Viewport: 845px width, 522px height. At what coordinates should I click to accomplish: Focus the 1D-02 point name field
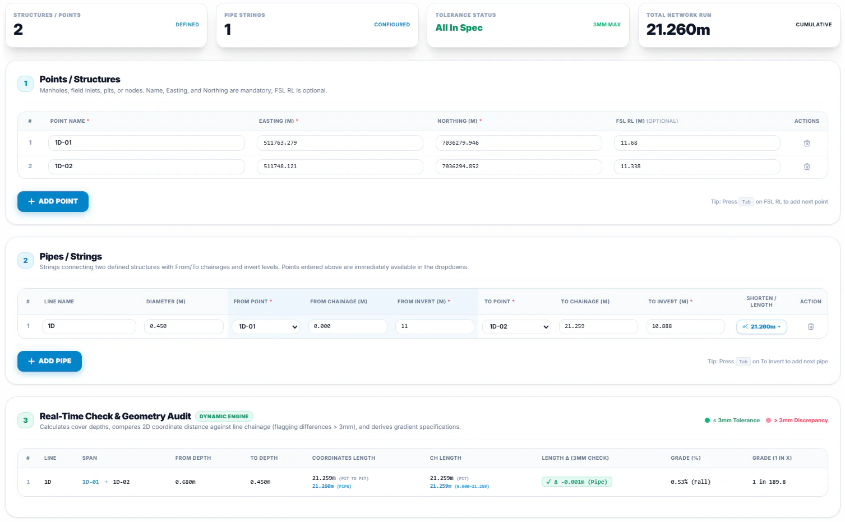146,167
